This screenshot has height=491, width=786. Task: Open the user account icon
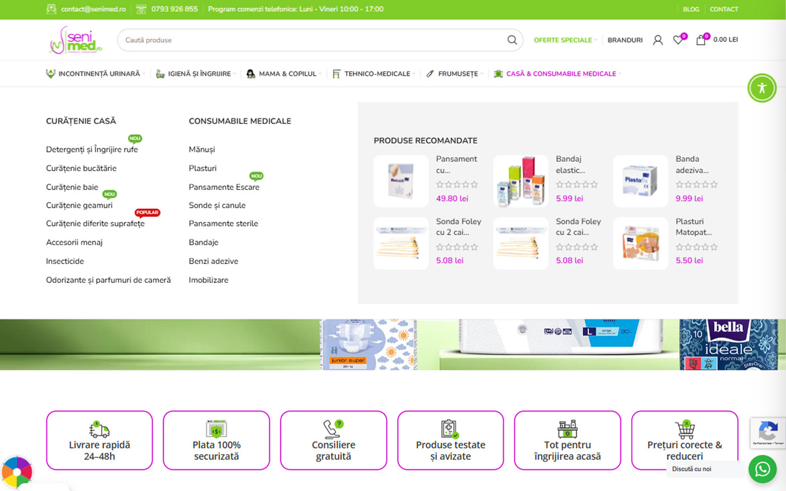pyautogui.click(x=657, y=40)
